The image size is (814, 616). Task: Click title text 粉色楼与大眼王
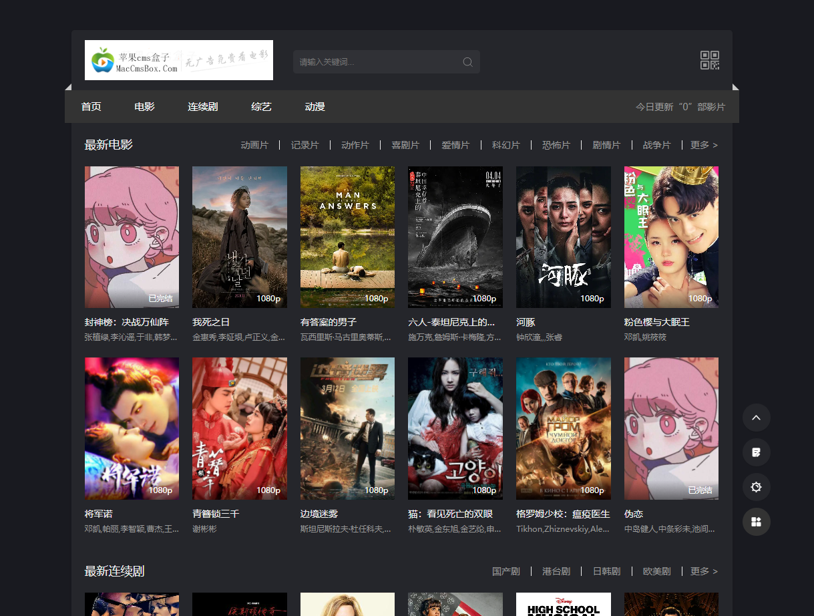[657, 322]
